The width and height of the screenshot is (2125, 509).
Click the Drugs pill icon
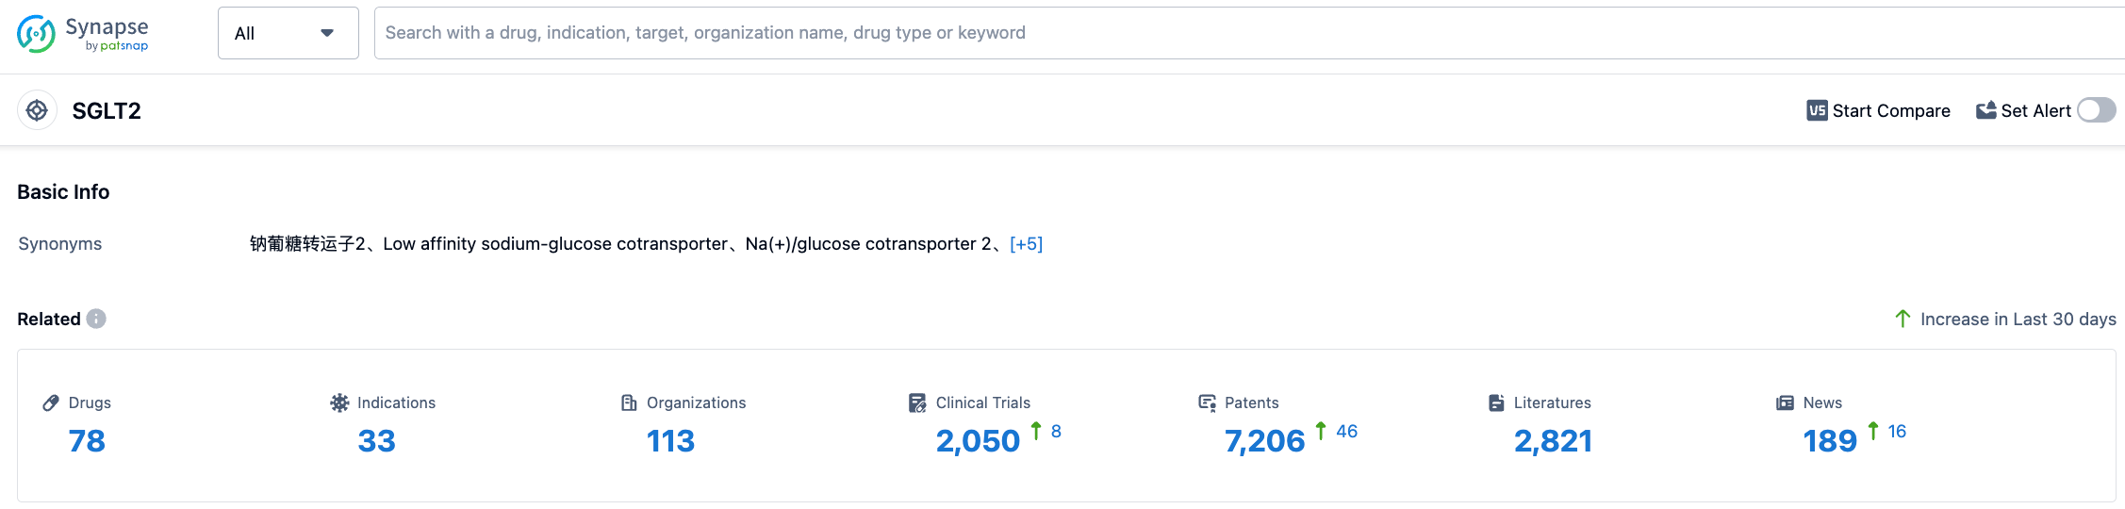pyautogui.click(x=51, y=402)
